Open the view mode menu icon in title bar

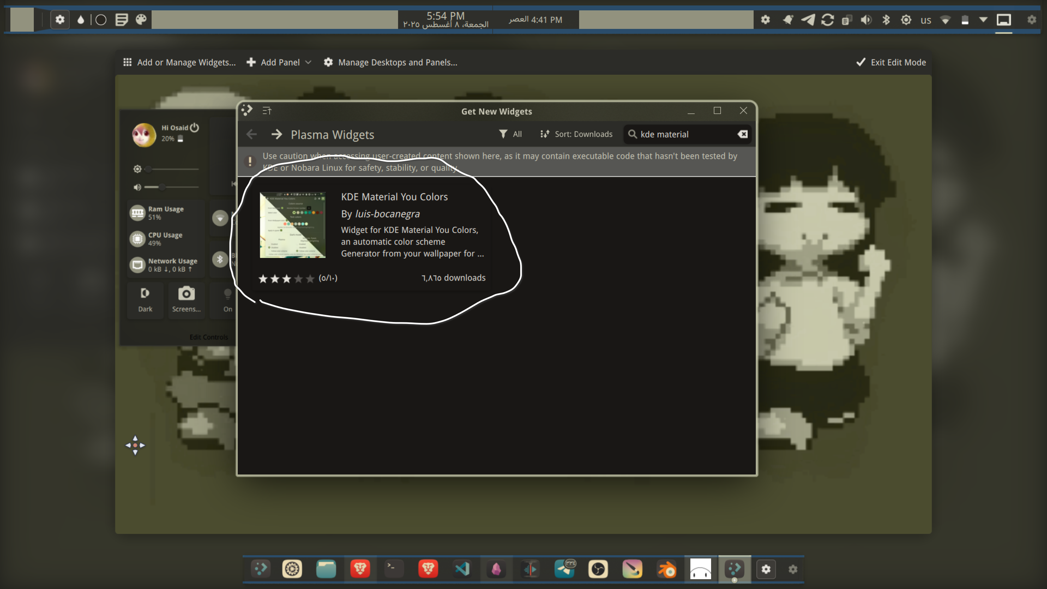click(267, 110)
